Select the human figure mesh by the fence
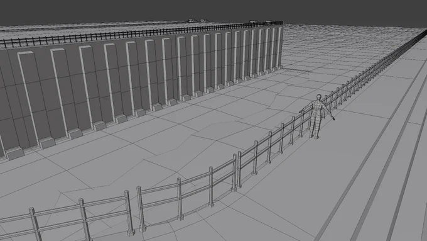 pyautogui.click(x=316, y=116)
